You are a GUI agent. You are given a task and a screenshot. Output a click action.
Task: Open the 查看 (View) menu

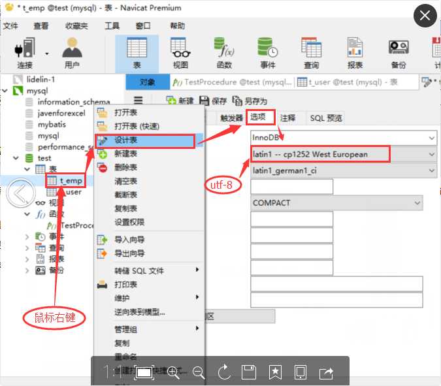click(x=41, y=26)
